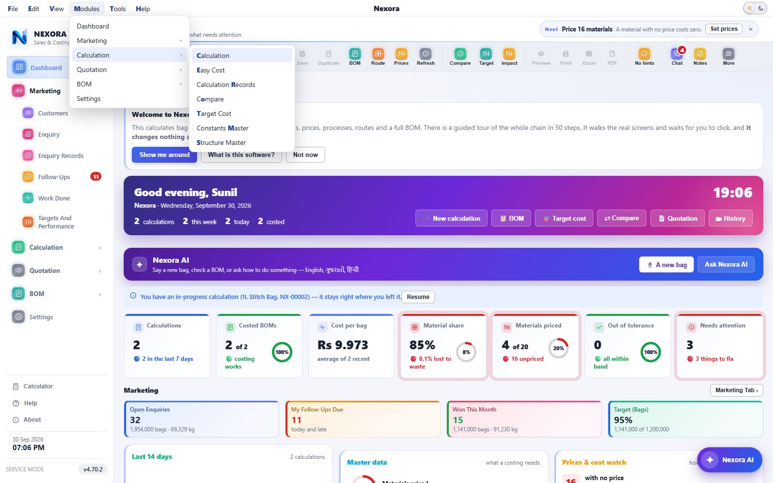
Task: Click the Compare toolbar icon
Action: pyautogui.click(x=460, y=57)
